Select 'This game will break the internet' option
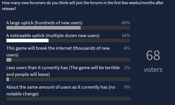The image size is (175, 105). 58,51
